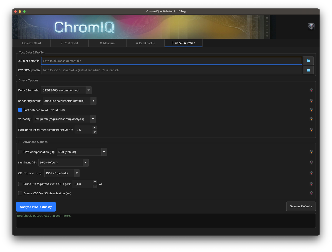Enable FWA compensation (-f) checkbox
This screenshot has width=332, height=252.
(20, 152)
